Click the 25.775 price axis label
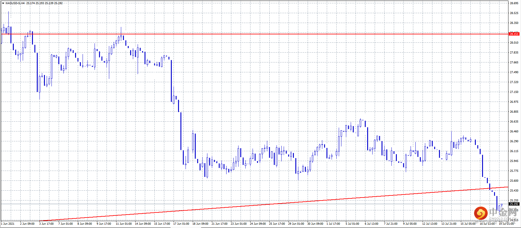The height and width of the screenshot is (228, 521). [x=514, y=171]
